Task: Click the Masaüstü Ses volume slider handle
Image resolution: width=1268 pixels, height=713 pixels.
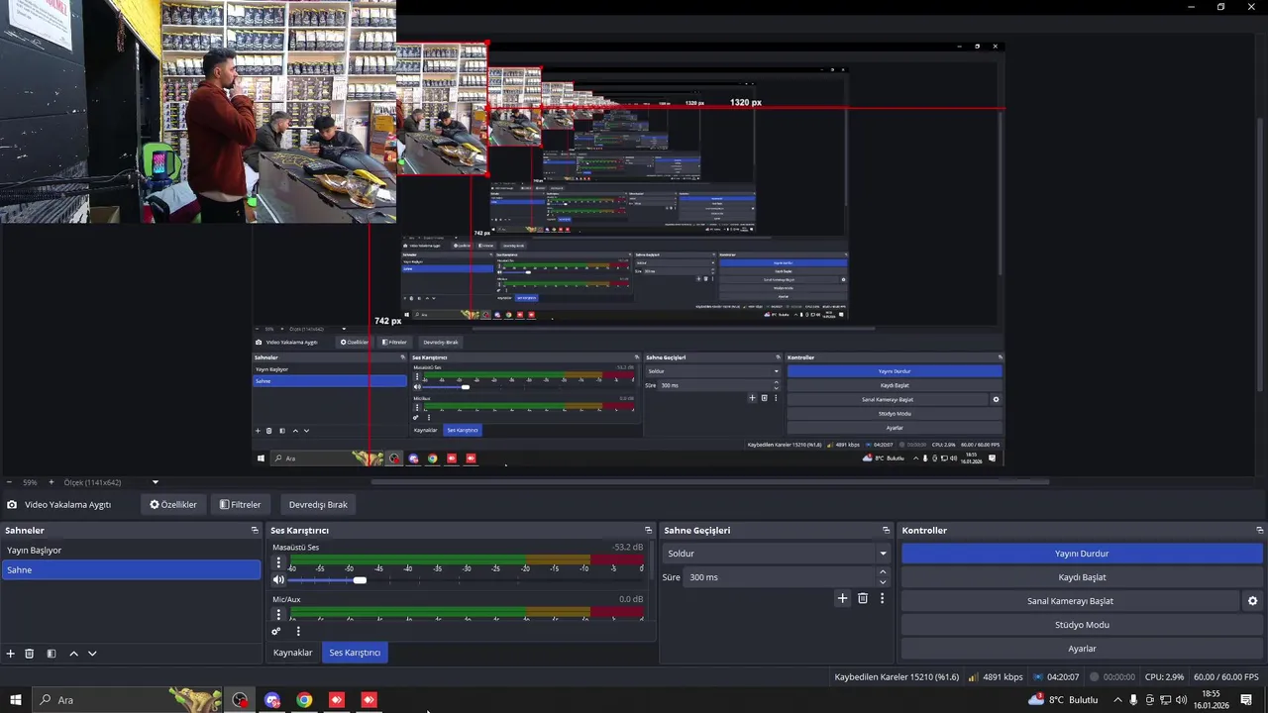Action: (x=360, y=580)
